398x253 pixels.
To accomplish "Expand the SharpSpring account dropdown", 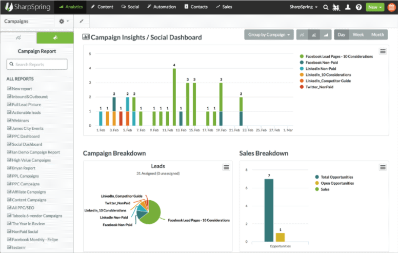I will point(304,7).
